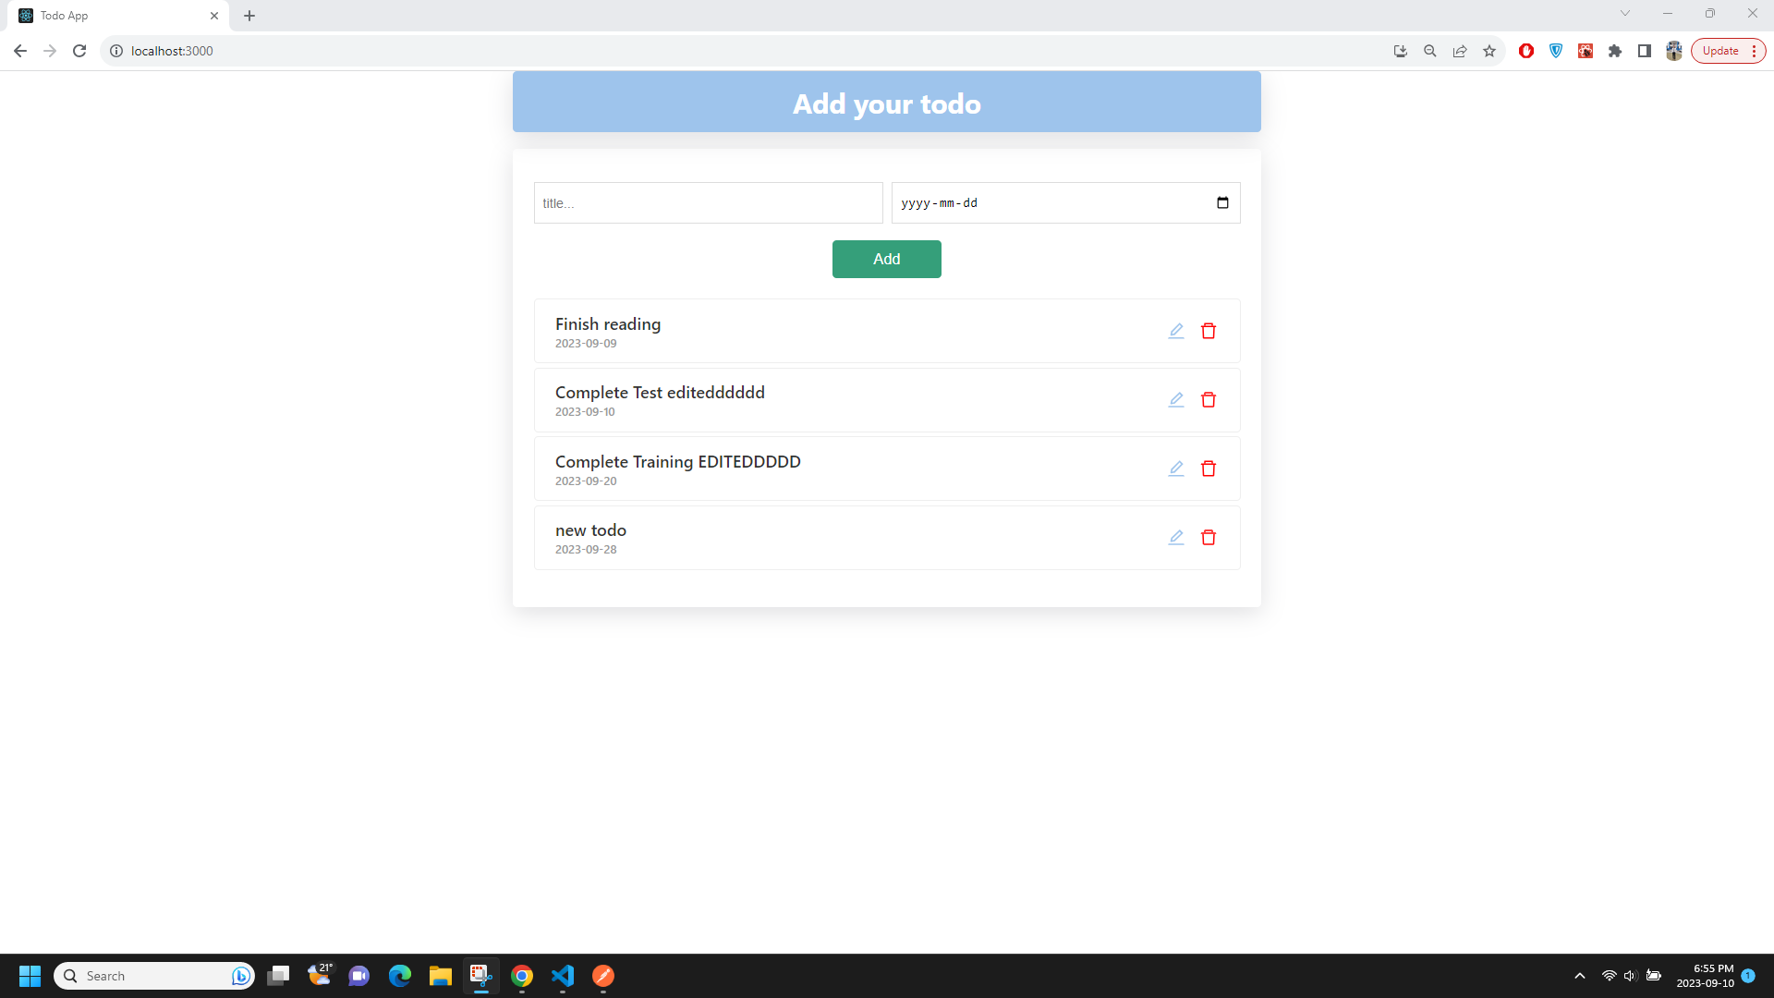
Task: Delete the Finish reading todo
Action: pyautogui.click(x=1208, y=331)
